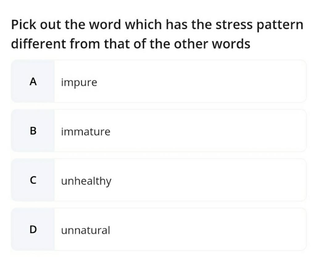Image resolution: width=316 pixels, height=264 pixels.
Task: Click the letter D label box
Action: (33, 229)
